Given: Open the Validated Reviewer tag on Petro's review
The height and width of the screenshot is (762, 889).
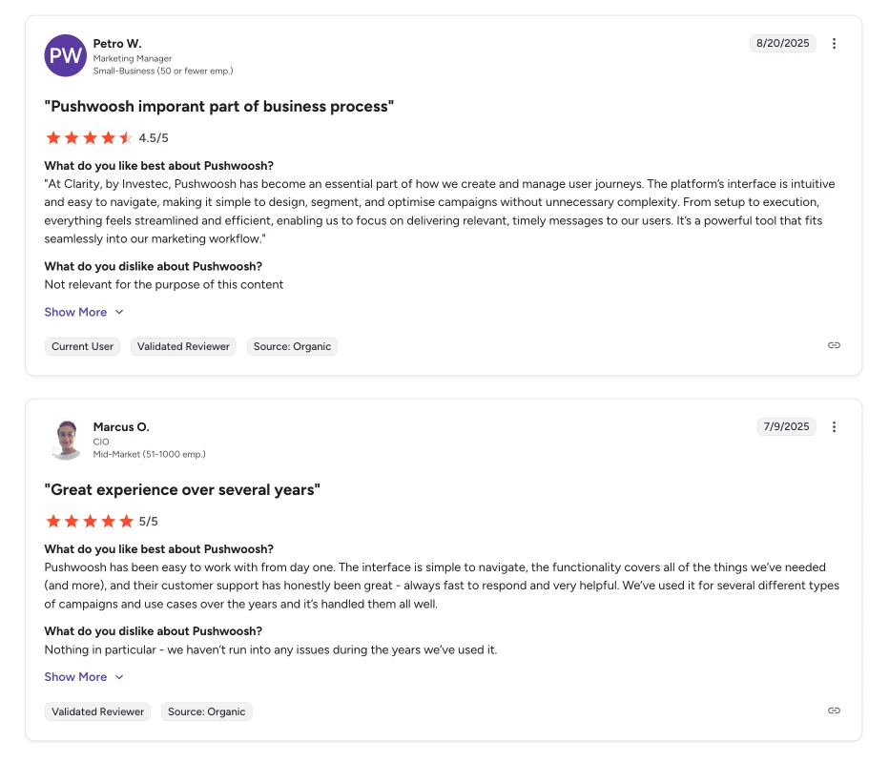Looking at the screenshot, I should click(182, 346).
